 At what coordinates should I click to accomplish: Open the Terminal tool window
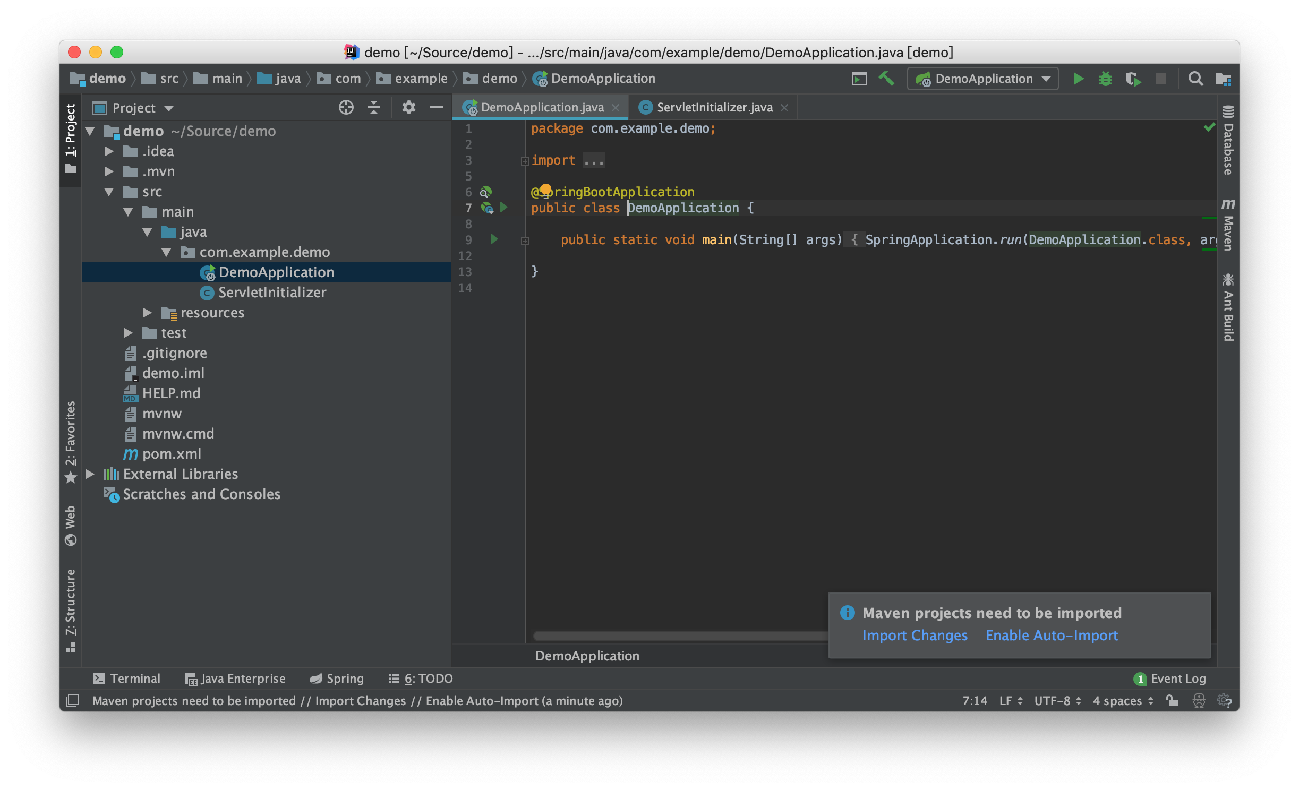tap(126, 679)
